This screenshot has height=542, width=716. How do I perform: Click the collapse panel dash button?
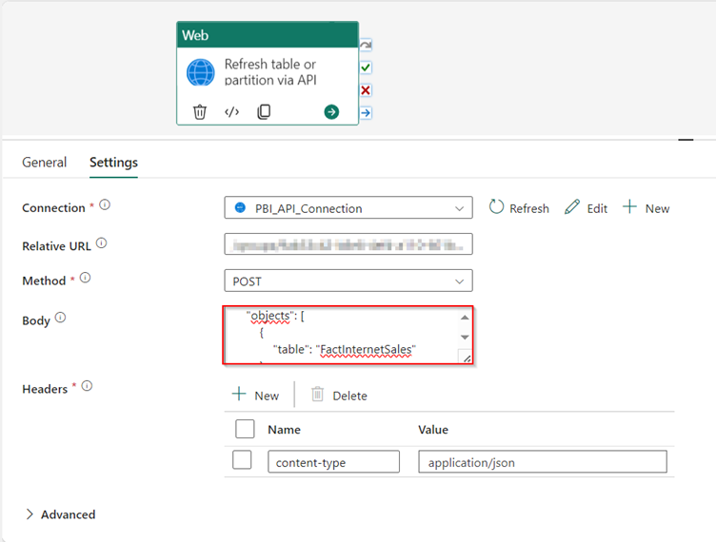(x=686, y=140)
